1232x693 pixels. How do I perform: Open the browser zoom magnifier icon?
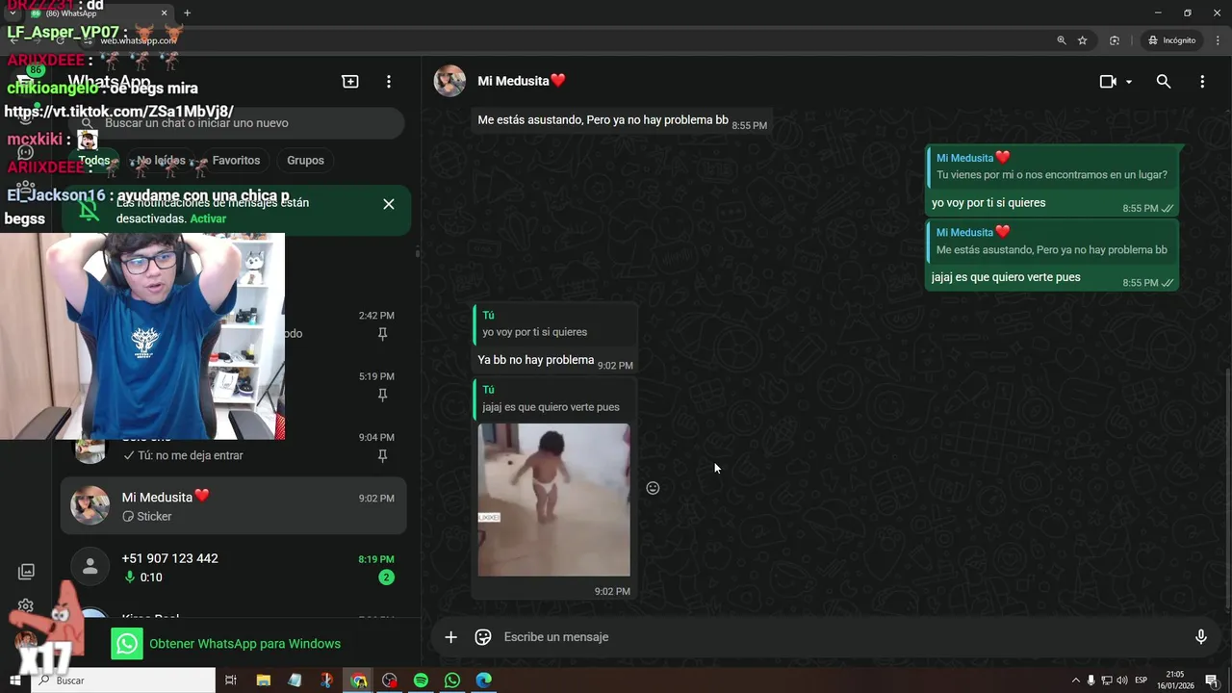[x=1062, y=40]
